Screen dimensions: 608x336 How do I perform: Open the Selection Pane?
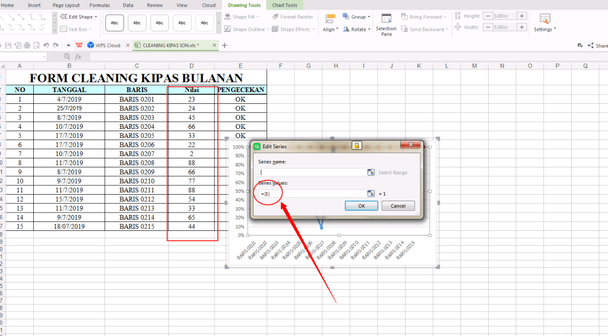click(386, 31)
